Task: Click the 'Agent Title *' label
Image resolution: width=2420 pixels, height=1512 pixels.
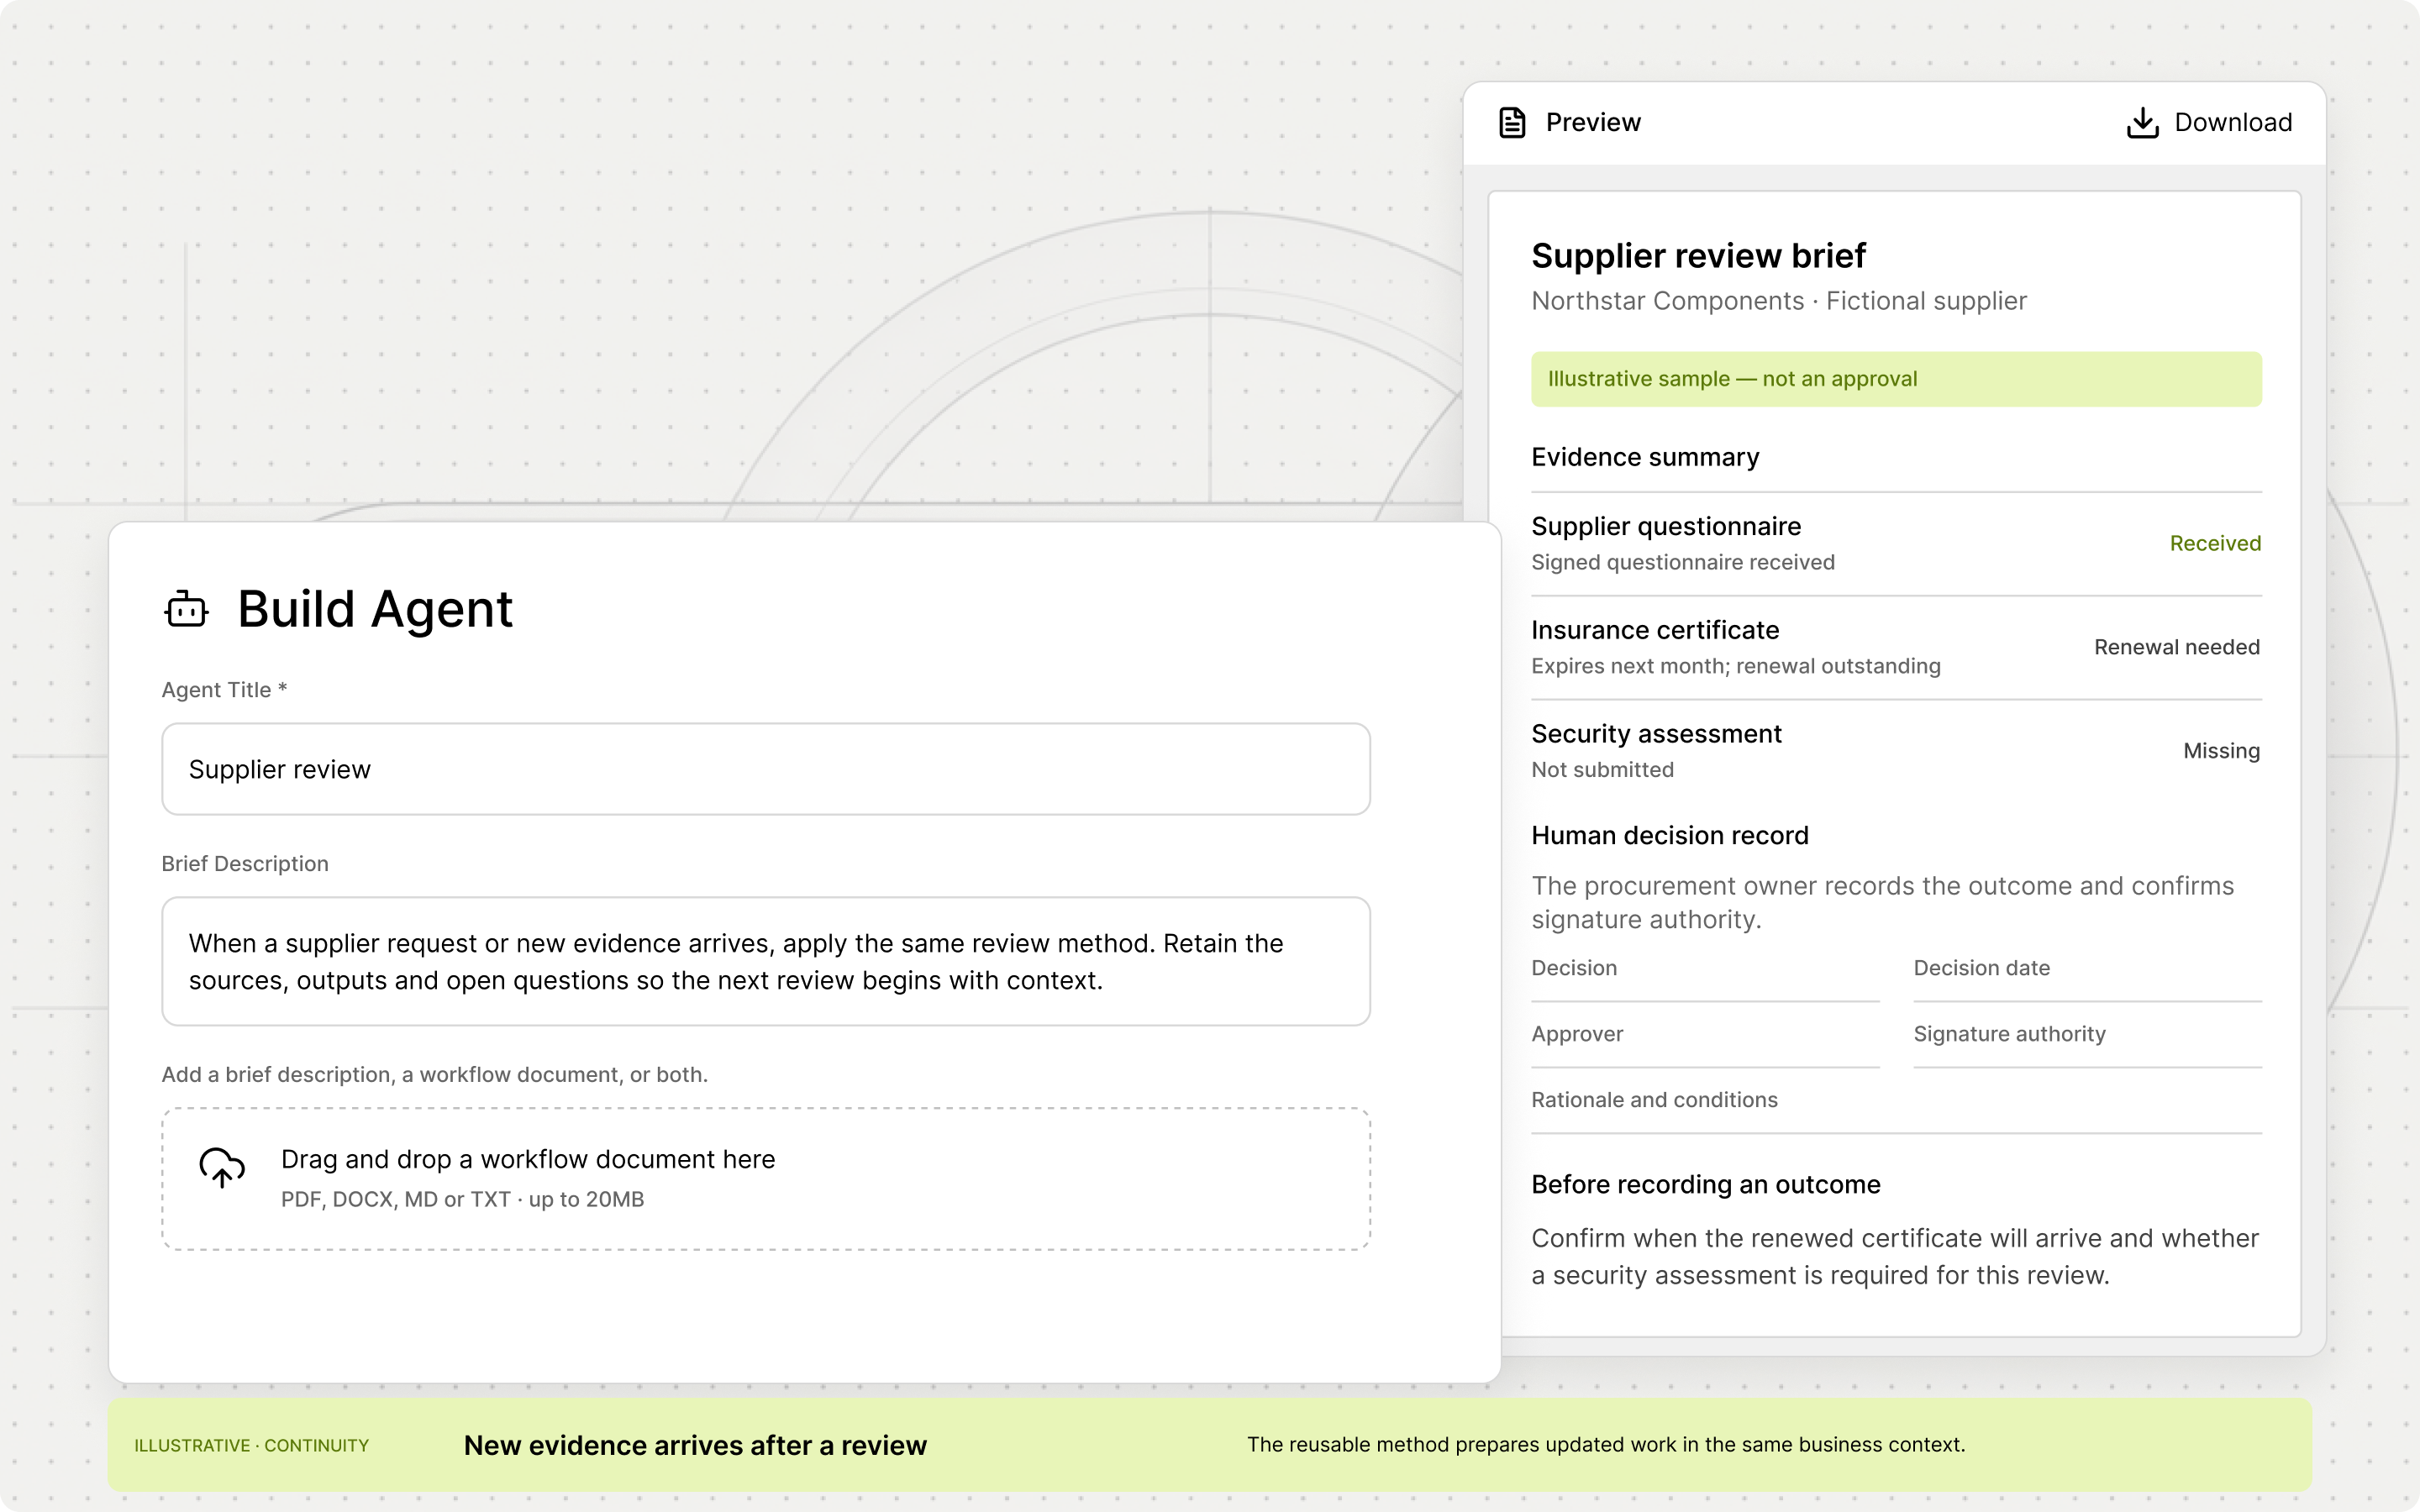Action: [224, 690]
